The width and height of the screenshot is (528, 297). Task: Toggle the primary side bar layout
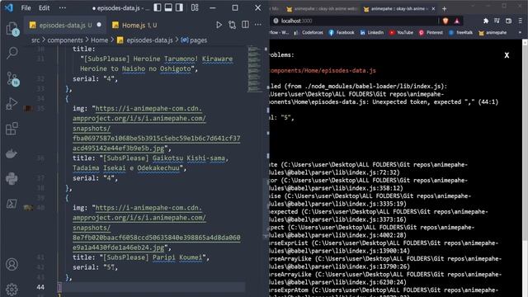[158, 7]
